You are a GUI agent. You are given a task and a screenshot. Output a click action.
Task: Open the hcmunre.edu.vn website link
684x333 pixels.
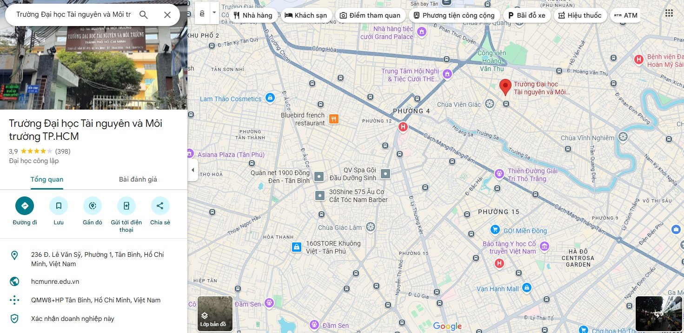55,281
